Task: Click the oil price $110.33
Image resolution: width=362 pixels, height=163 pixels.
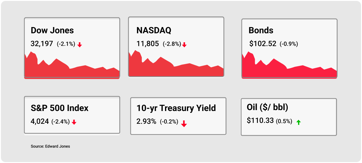Action: tap(260, 120)
